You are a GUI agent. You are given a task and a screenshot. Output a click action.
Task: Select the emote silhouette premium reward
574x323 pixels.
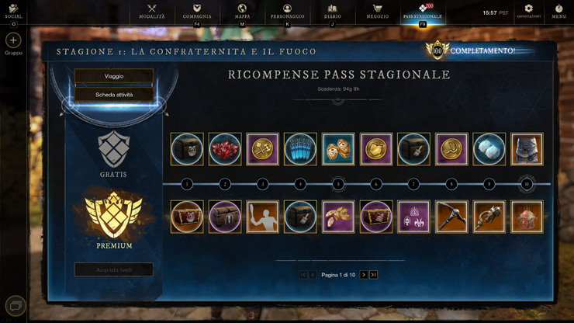(262, 217)
